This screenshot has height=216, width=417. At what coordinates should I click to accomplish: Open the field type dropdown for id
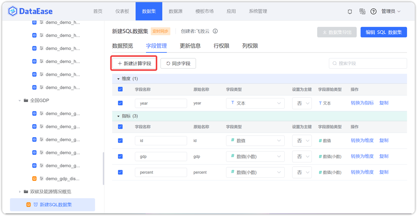[x=255, y=141]
